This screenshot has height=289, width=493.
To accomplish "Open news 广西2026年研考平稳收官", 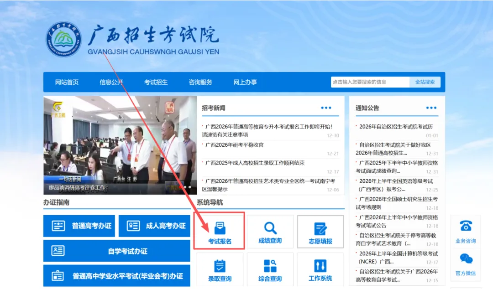I will coord(234,145).
